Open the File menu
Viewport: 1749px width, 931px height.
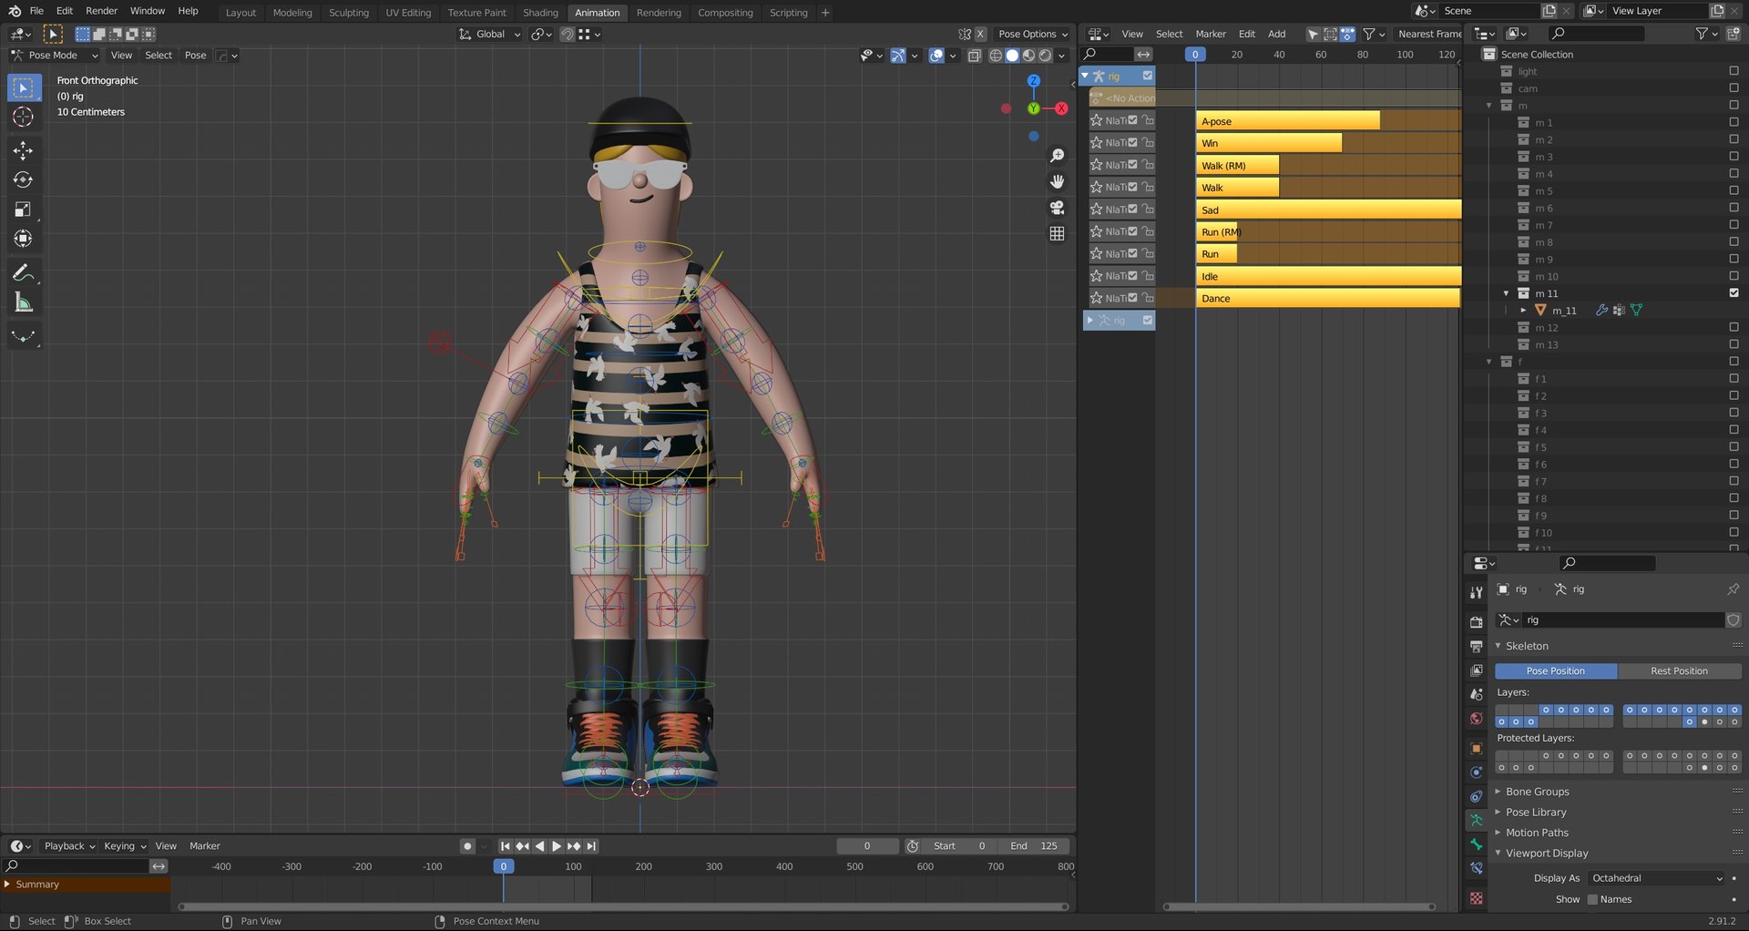36,11
